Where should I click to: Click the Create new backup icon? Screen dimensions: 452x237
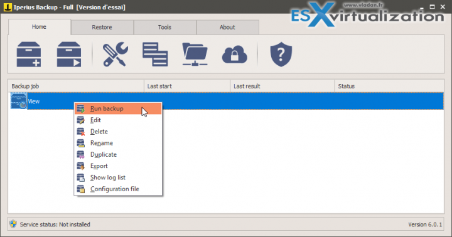point(29,55)
